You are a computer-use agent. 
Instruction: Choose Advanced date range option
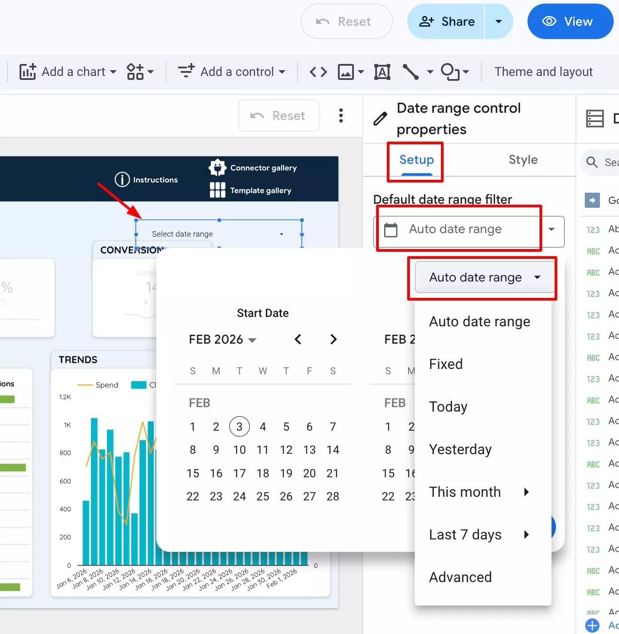[460, 577]
